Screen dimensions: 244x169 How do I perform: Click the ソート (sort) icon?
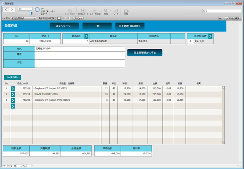click(x=116, y=11)
